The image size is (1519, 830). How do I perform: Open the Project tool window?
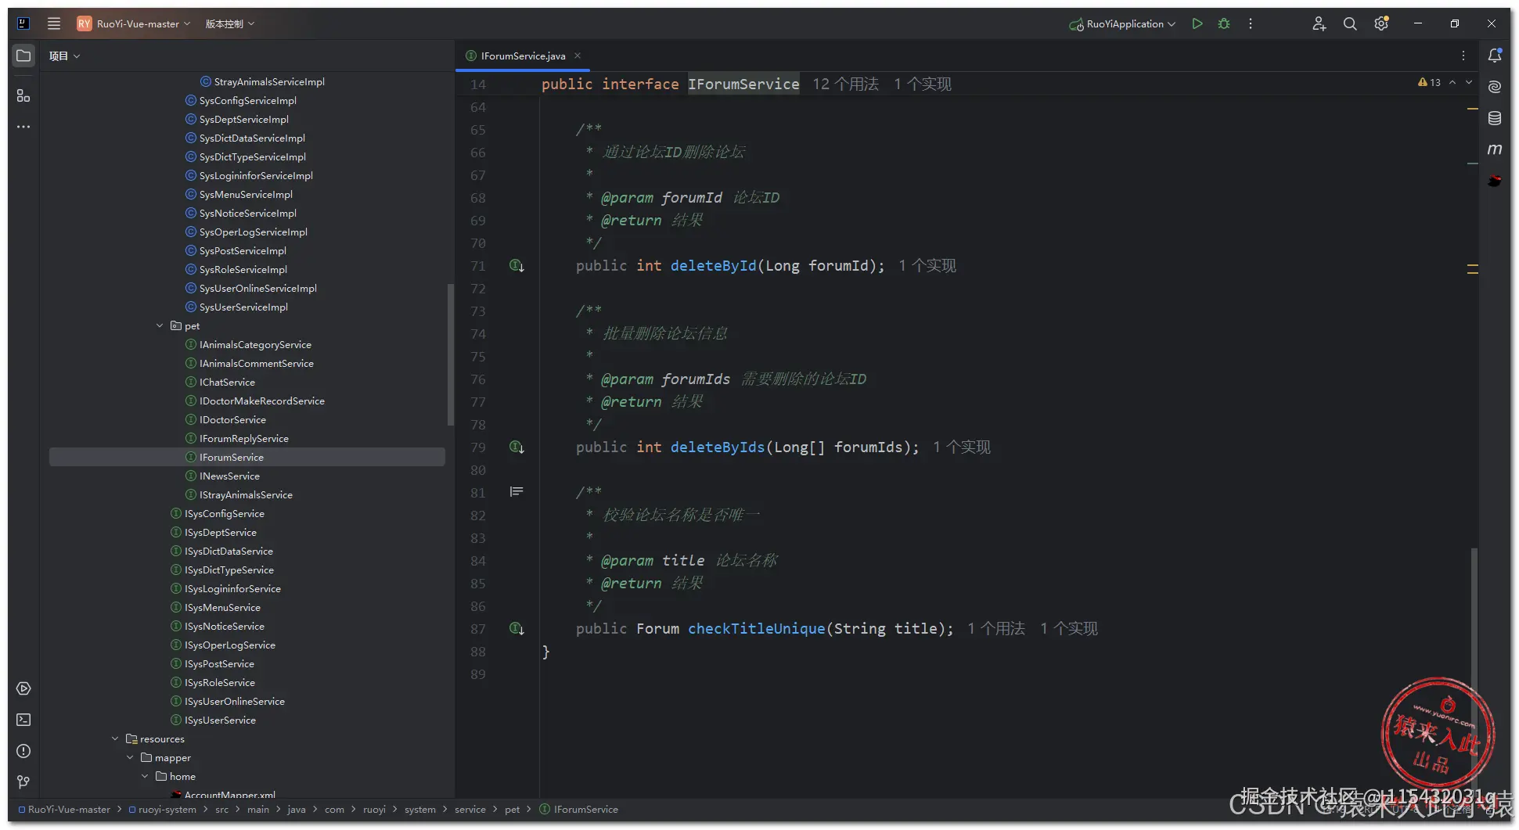coord(23,56)
